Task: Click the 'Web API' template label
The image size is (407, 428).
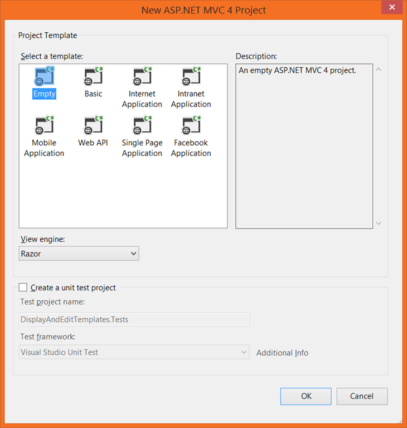Action: [x=93, y=143]
